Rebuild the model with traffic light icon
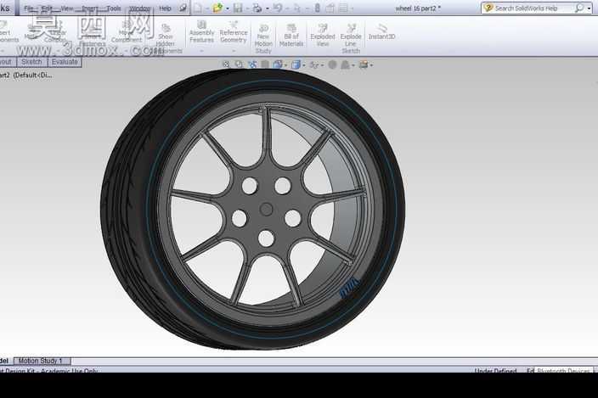598x398 pixels. pos(318,8)
